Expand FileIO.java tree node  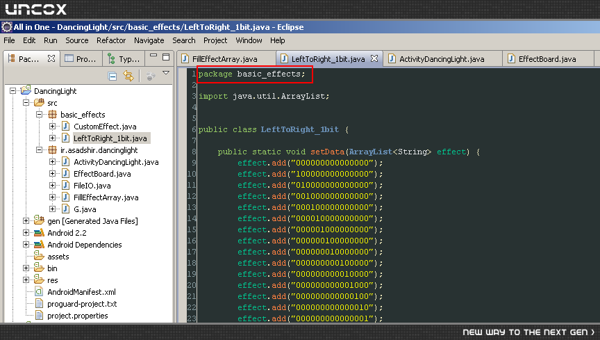(x=52, y=186)
